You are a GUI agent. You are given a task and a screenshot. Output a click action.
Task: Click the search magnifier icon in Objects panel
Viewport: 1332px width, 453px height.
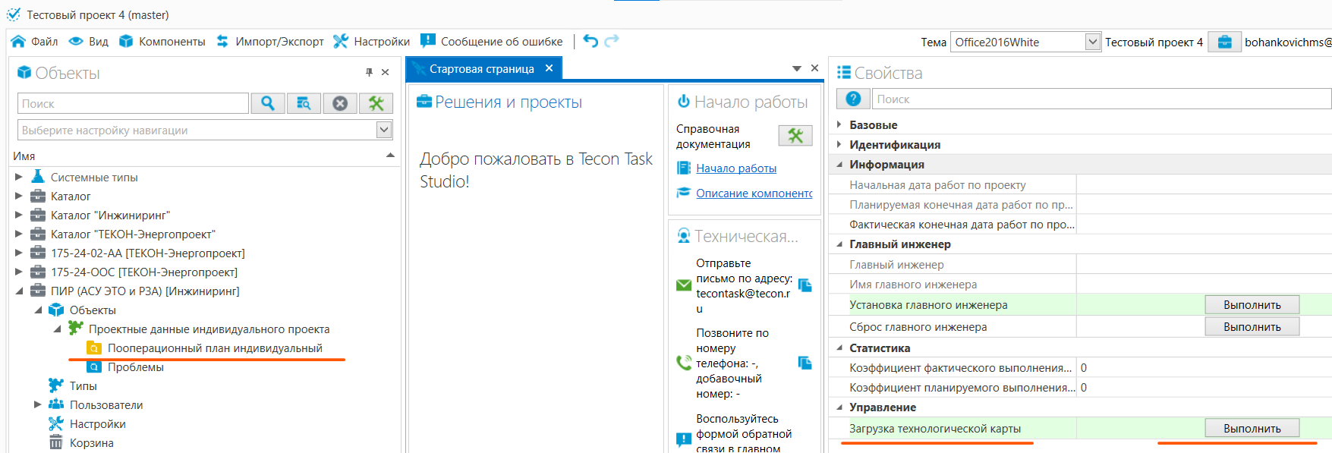tap(267, 103)
